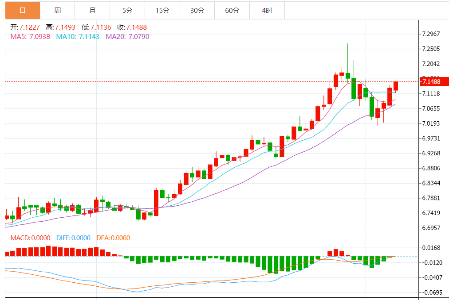Open the 30分 timeframe tab
The width and height of the screenshot is (449, 300).
pyautogui.click(x=197, y=11)
